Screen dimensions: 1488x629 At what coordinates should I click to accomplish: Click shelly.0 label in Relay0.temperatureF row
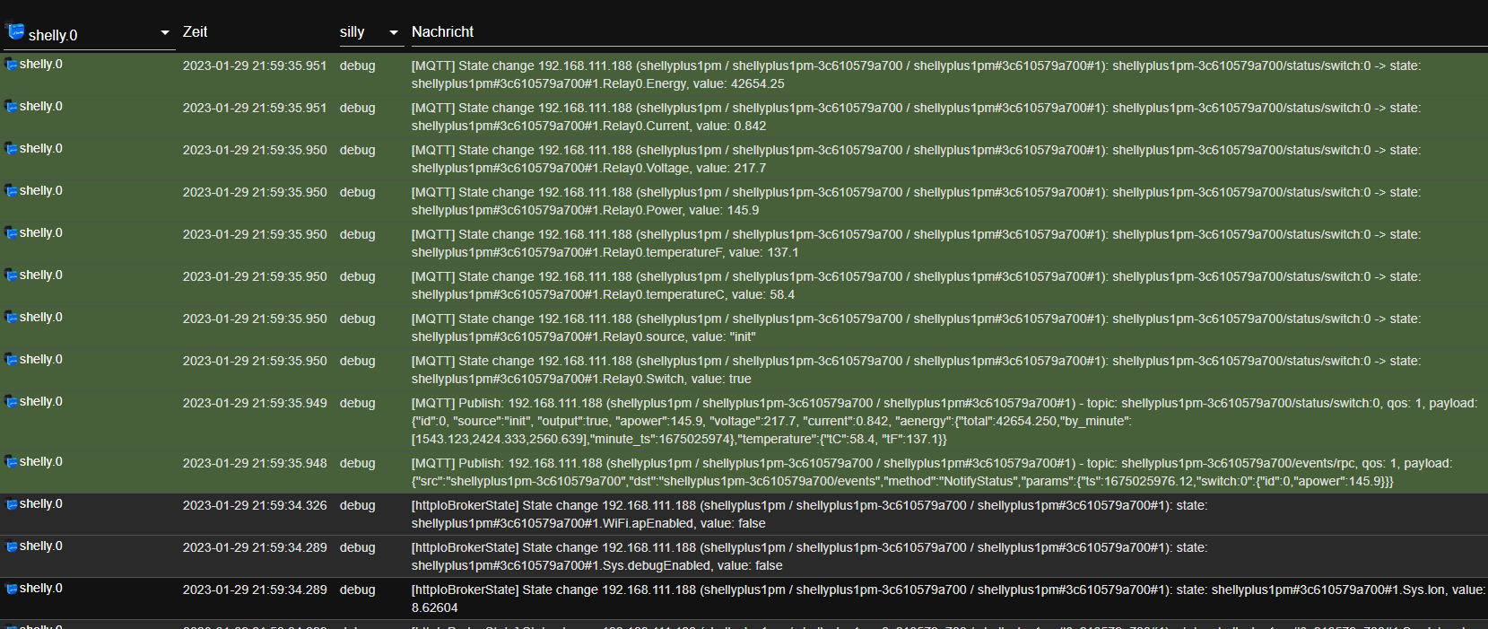pyautogui.click(x=41, y=232)
